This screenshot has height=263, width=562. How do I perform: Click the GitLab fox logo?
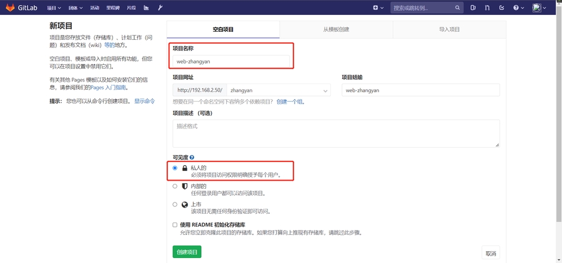10,7
